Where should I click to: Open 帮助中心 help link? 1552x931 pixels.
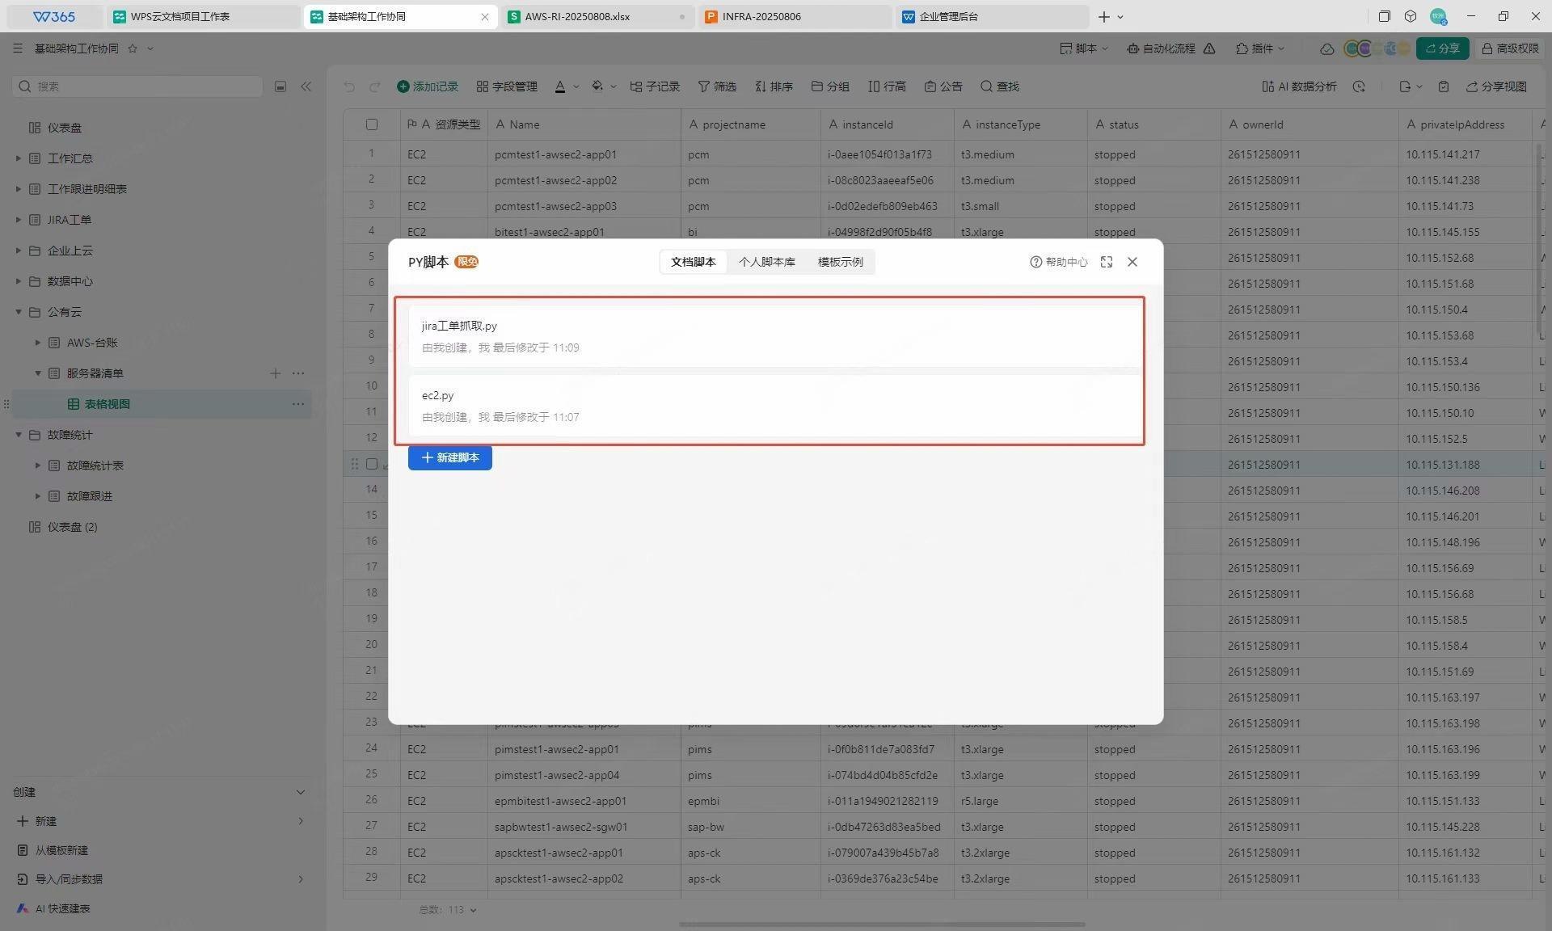coord(1059,262)
